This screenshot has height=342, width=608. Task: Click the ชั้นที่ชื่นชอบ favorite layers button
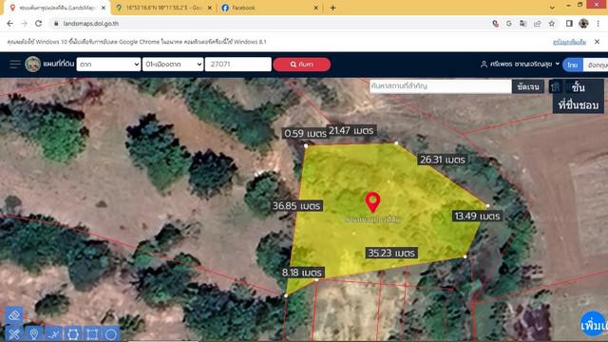pos(579,96)
